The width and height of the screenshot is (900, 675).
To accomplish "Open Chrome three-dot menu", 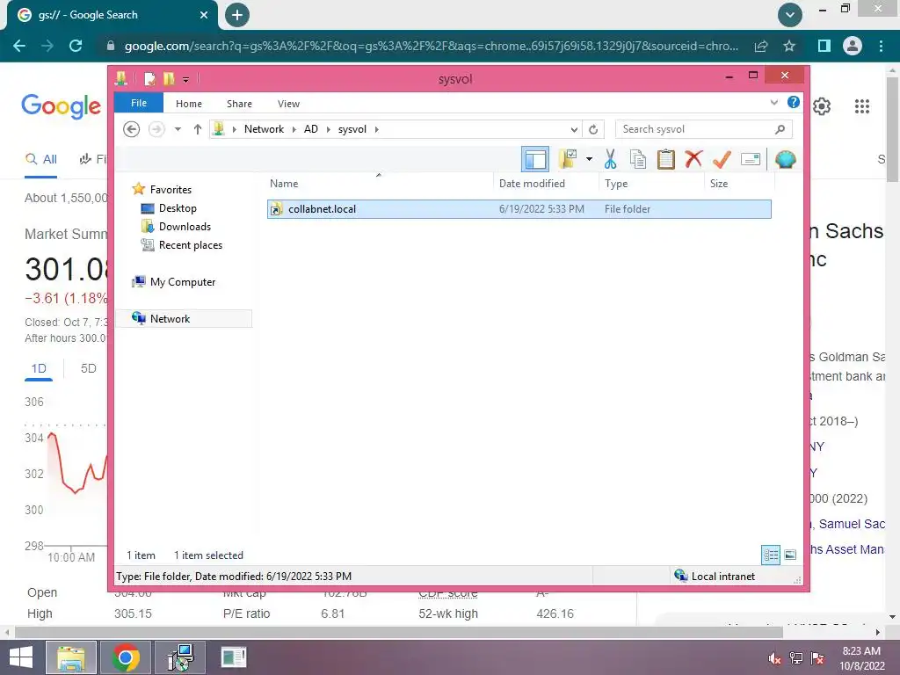I will pos(881,46).
